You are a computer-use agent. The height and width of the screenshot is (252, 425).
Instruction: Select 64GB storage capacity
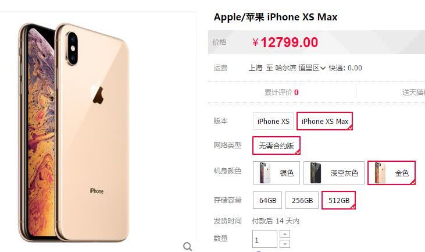pyautogui.click(x=267, y=200)
